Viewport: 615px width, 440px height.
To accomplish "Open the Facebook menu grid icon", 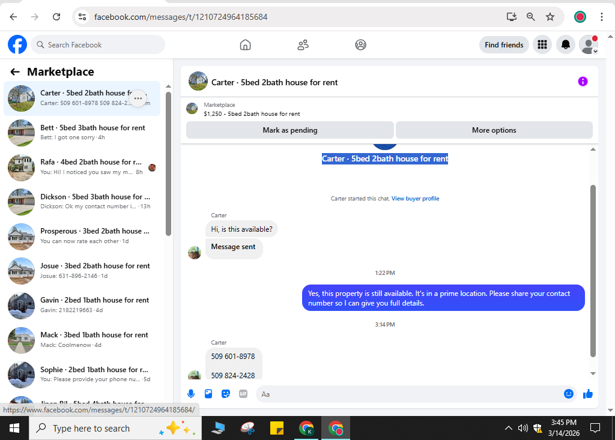I will coord(542,44).
